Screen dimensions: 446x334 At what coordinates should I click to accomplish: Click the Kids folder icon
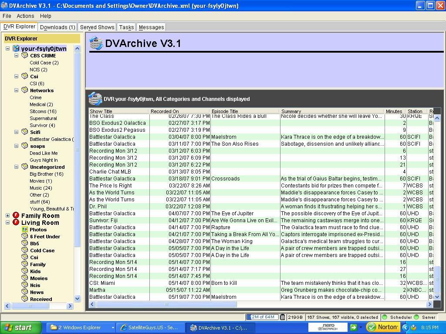(25, 271)
